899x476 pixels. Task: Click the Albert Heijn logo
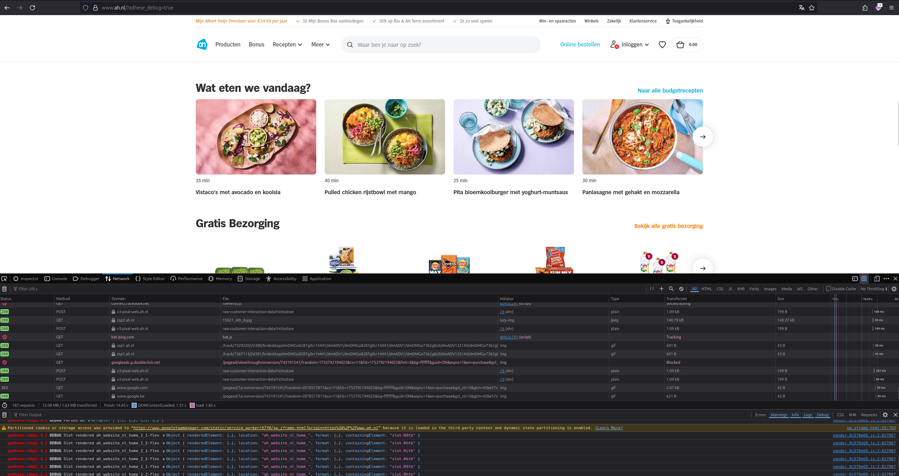[202, 44]
